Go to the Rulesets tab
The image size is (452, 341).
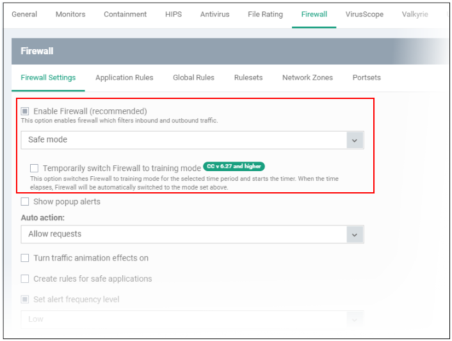click(248, 78)
